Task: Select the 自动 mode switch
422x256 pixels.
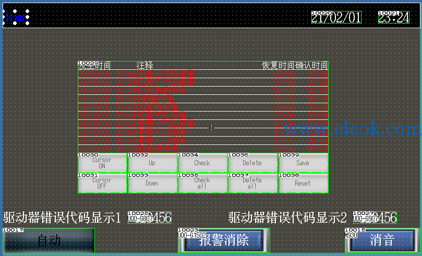Action: click(x=49, y=240)
